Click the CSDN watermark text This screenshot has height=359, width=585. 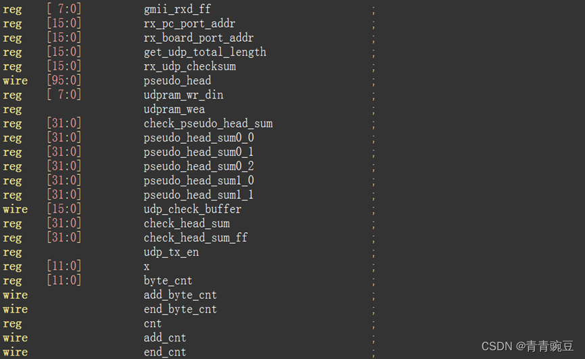(527, 346)
